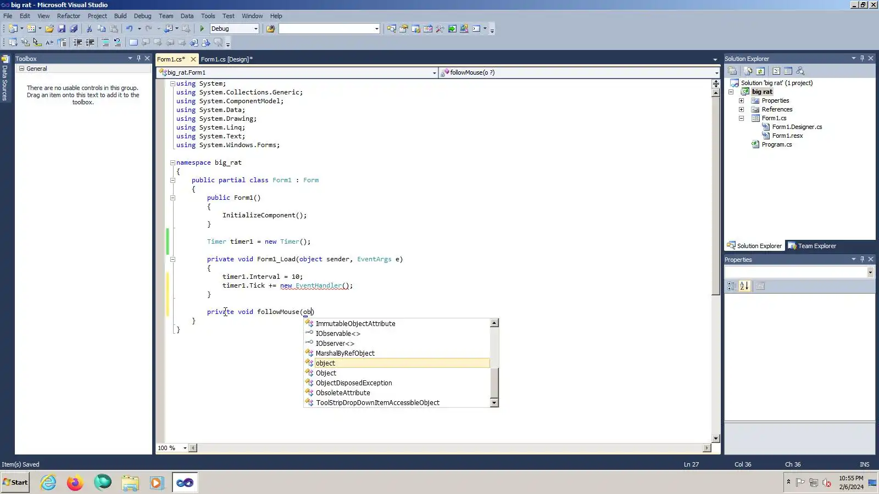The height and width of the screenshot is (494, 879).
Task: Open the Build menu
Action: [x=120, y=16]
